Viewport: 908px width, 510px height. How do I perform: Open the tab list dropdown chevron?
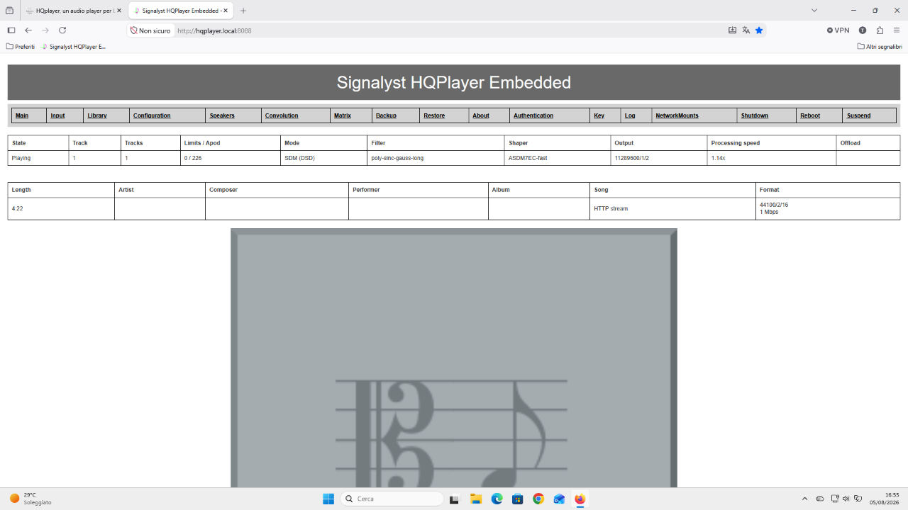[814, 11]
